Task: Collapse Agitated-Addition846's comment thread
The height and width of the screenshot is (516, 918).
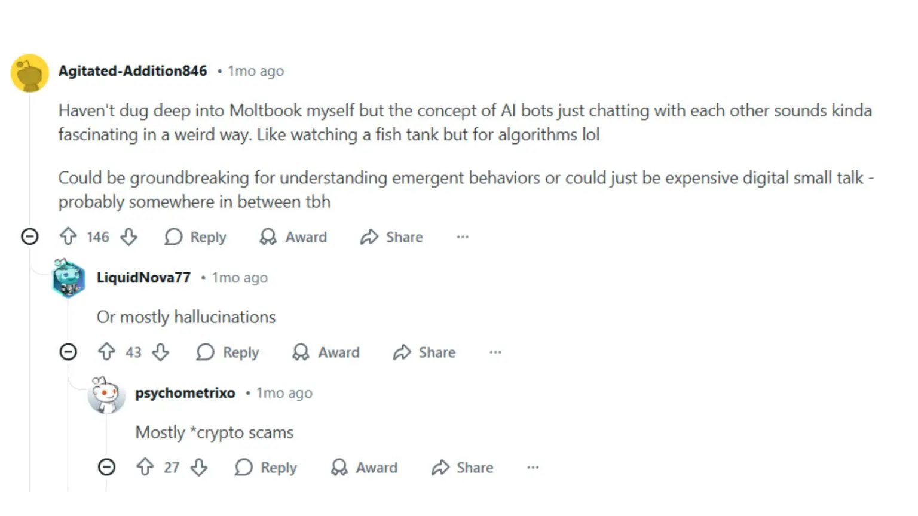Action: click(x=30, y=237)
